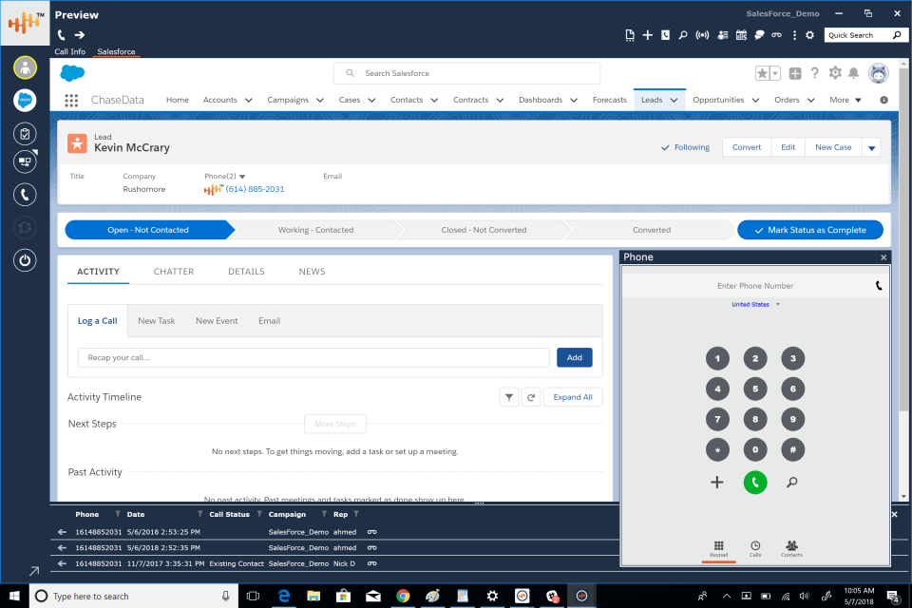The width and height of the screenshot is (912, 608).
Task: Switch to the DETAILS tab
Action: coord(246,271)
